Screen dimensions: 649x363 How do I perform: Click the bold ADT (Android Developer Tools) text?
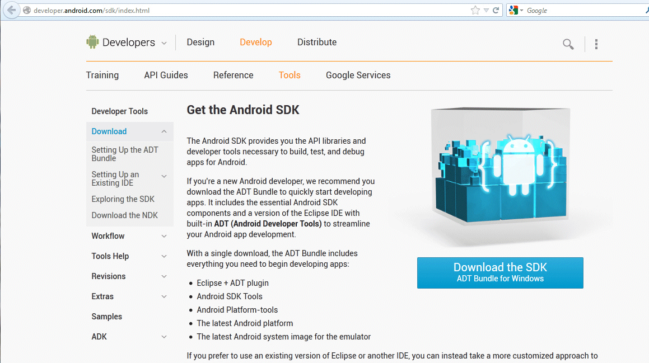(x=268, y=224)
